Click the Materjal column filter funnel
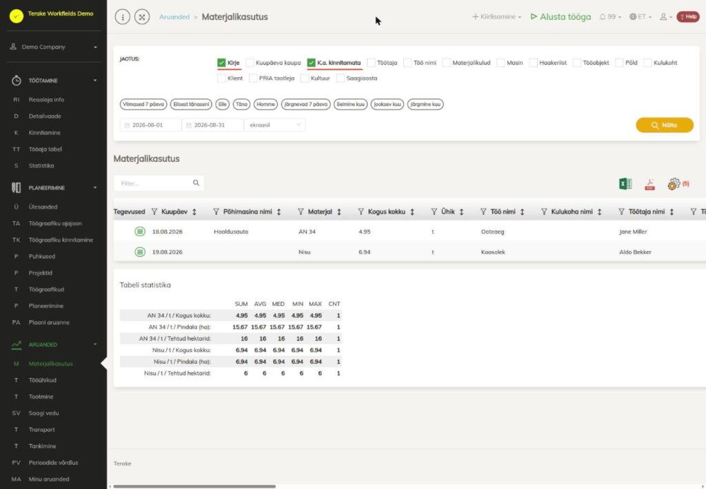706x489 pixels. pyautogui.click(x=301, y=211)
